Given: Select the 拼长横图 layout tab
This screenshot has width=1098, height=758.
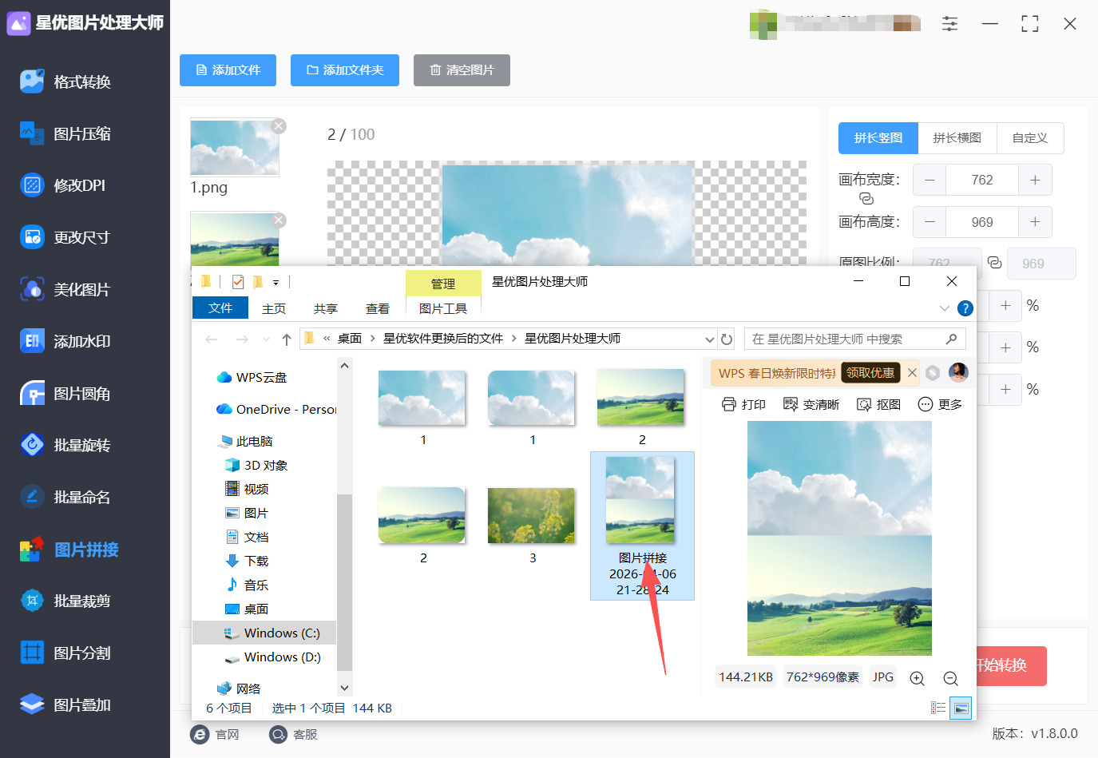Looking at the screenshot, I should click(957, 138).
